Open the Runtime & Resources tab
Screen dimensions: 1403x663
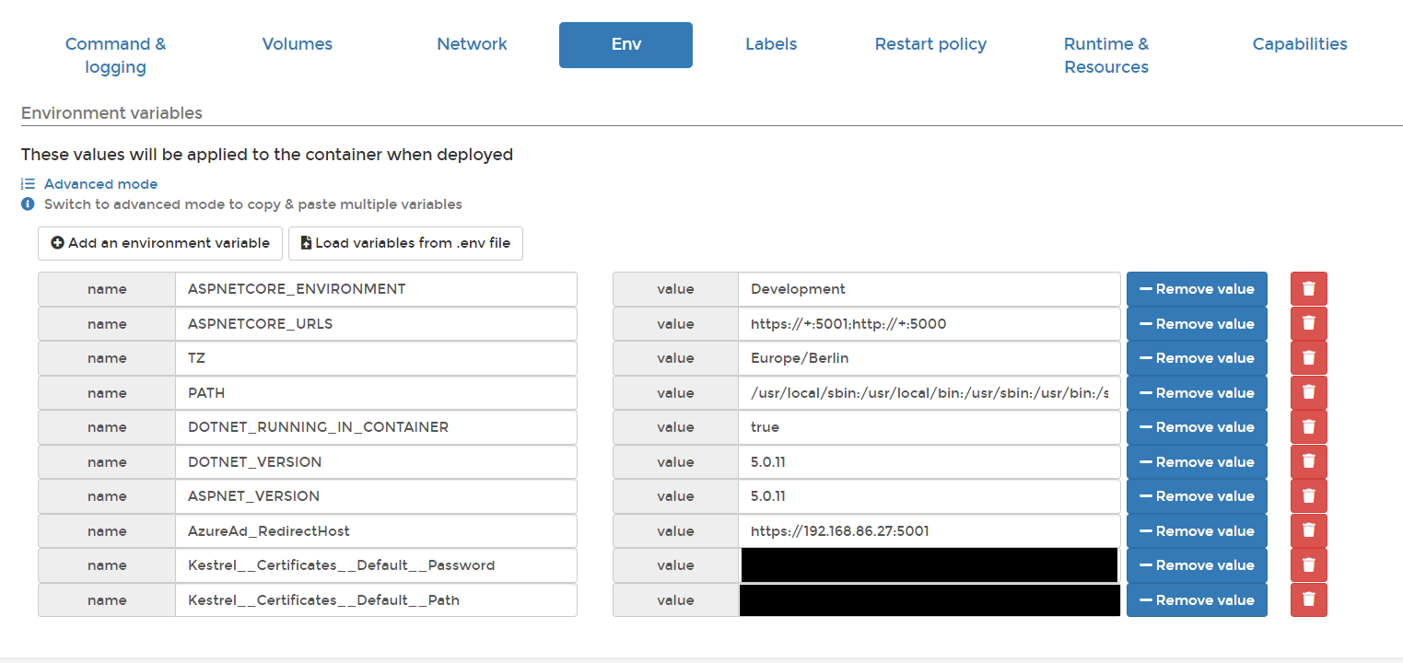point(1105,55)
